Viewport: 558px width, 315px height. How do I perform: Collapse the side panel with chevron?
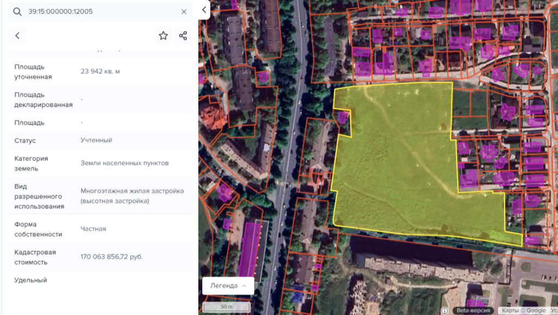point(204,10)
